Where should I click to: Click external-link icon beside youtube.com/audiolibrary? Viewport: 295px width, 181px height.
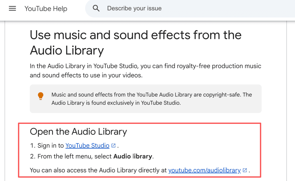click(245, 170)
